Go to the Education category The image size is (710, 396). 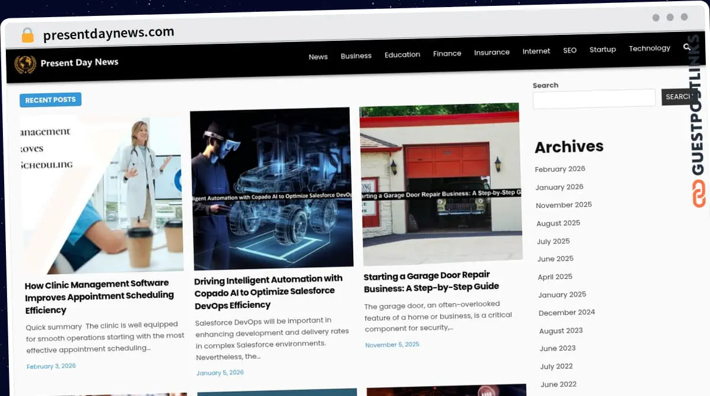click(402, 54)
